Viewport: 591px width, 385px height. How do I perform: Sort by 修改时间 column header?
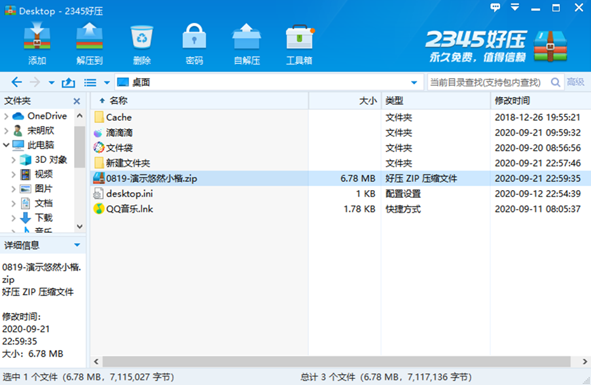pyautogui.click(x=541, y=100)
